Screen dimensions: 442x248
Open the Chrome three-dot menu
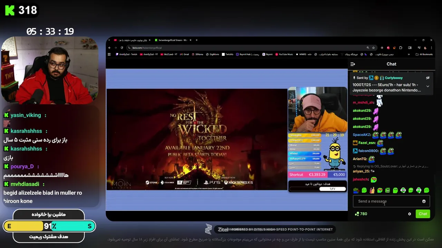[431, 48]
